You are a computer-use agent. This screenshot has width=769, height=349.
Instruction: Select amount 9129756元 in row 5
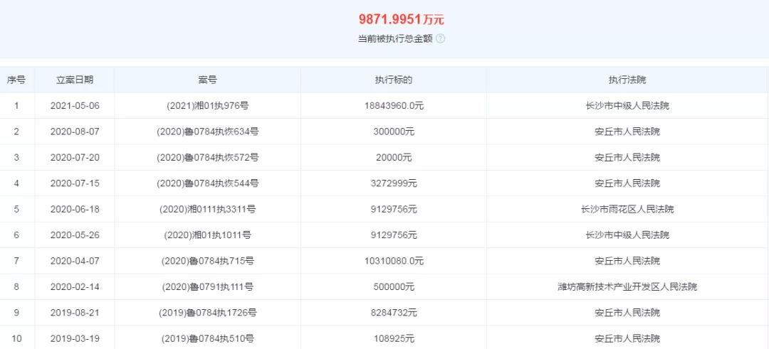(x=393, y=210)
